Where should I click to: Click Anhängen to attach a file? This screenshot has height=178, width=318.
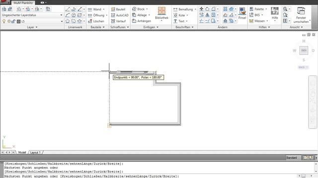141,21
